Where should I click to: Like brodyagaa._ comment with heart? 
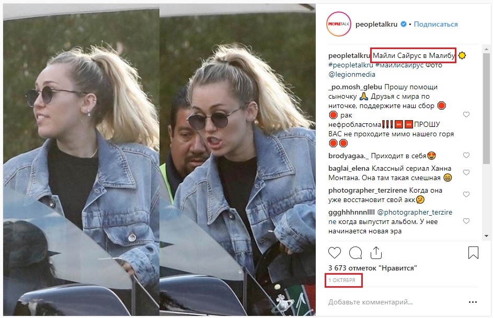click(466, 156)
